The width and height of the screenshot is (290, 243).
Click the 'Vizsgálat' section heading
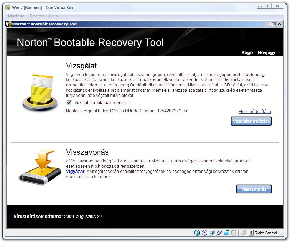81,66
